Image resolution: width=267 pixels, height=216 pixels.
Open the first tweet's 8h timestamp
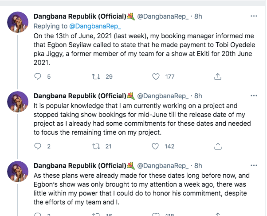[x=198, y=16]
